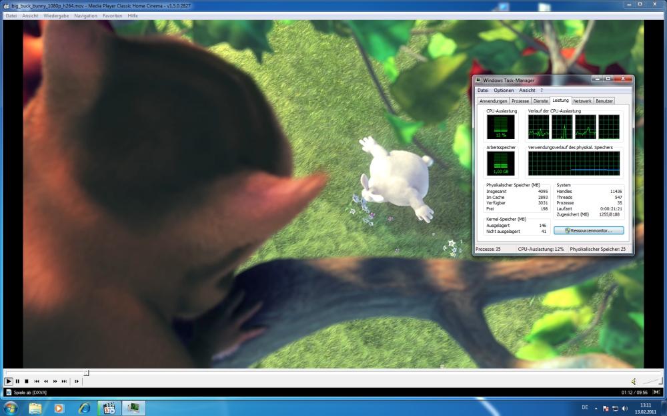Switch to the Netzwerk tab
Image resolution: width=667 pixels, height=416 pixels.
click(582, 101)
